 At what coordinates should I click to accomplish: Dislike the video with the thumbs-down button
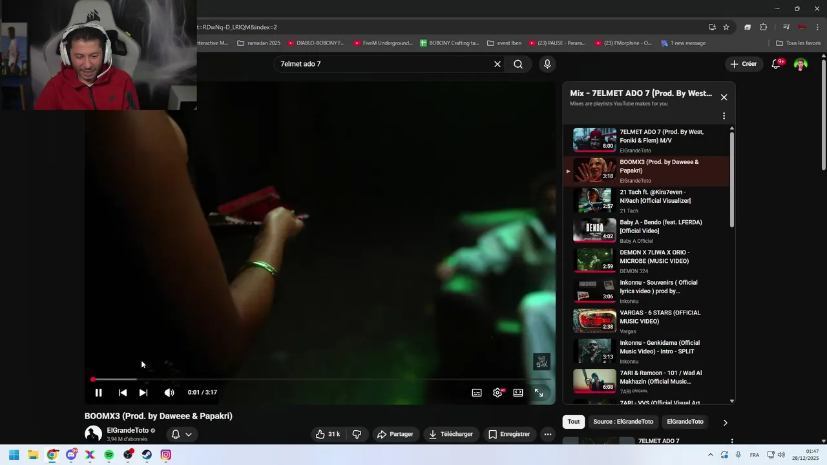click(x=357, y=434)
